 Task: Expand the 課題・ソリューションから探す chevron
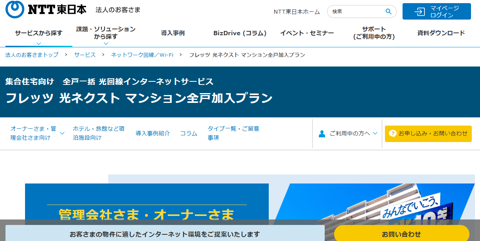pos(106,43)
